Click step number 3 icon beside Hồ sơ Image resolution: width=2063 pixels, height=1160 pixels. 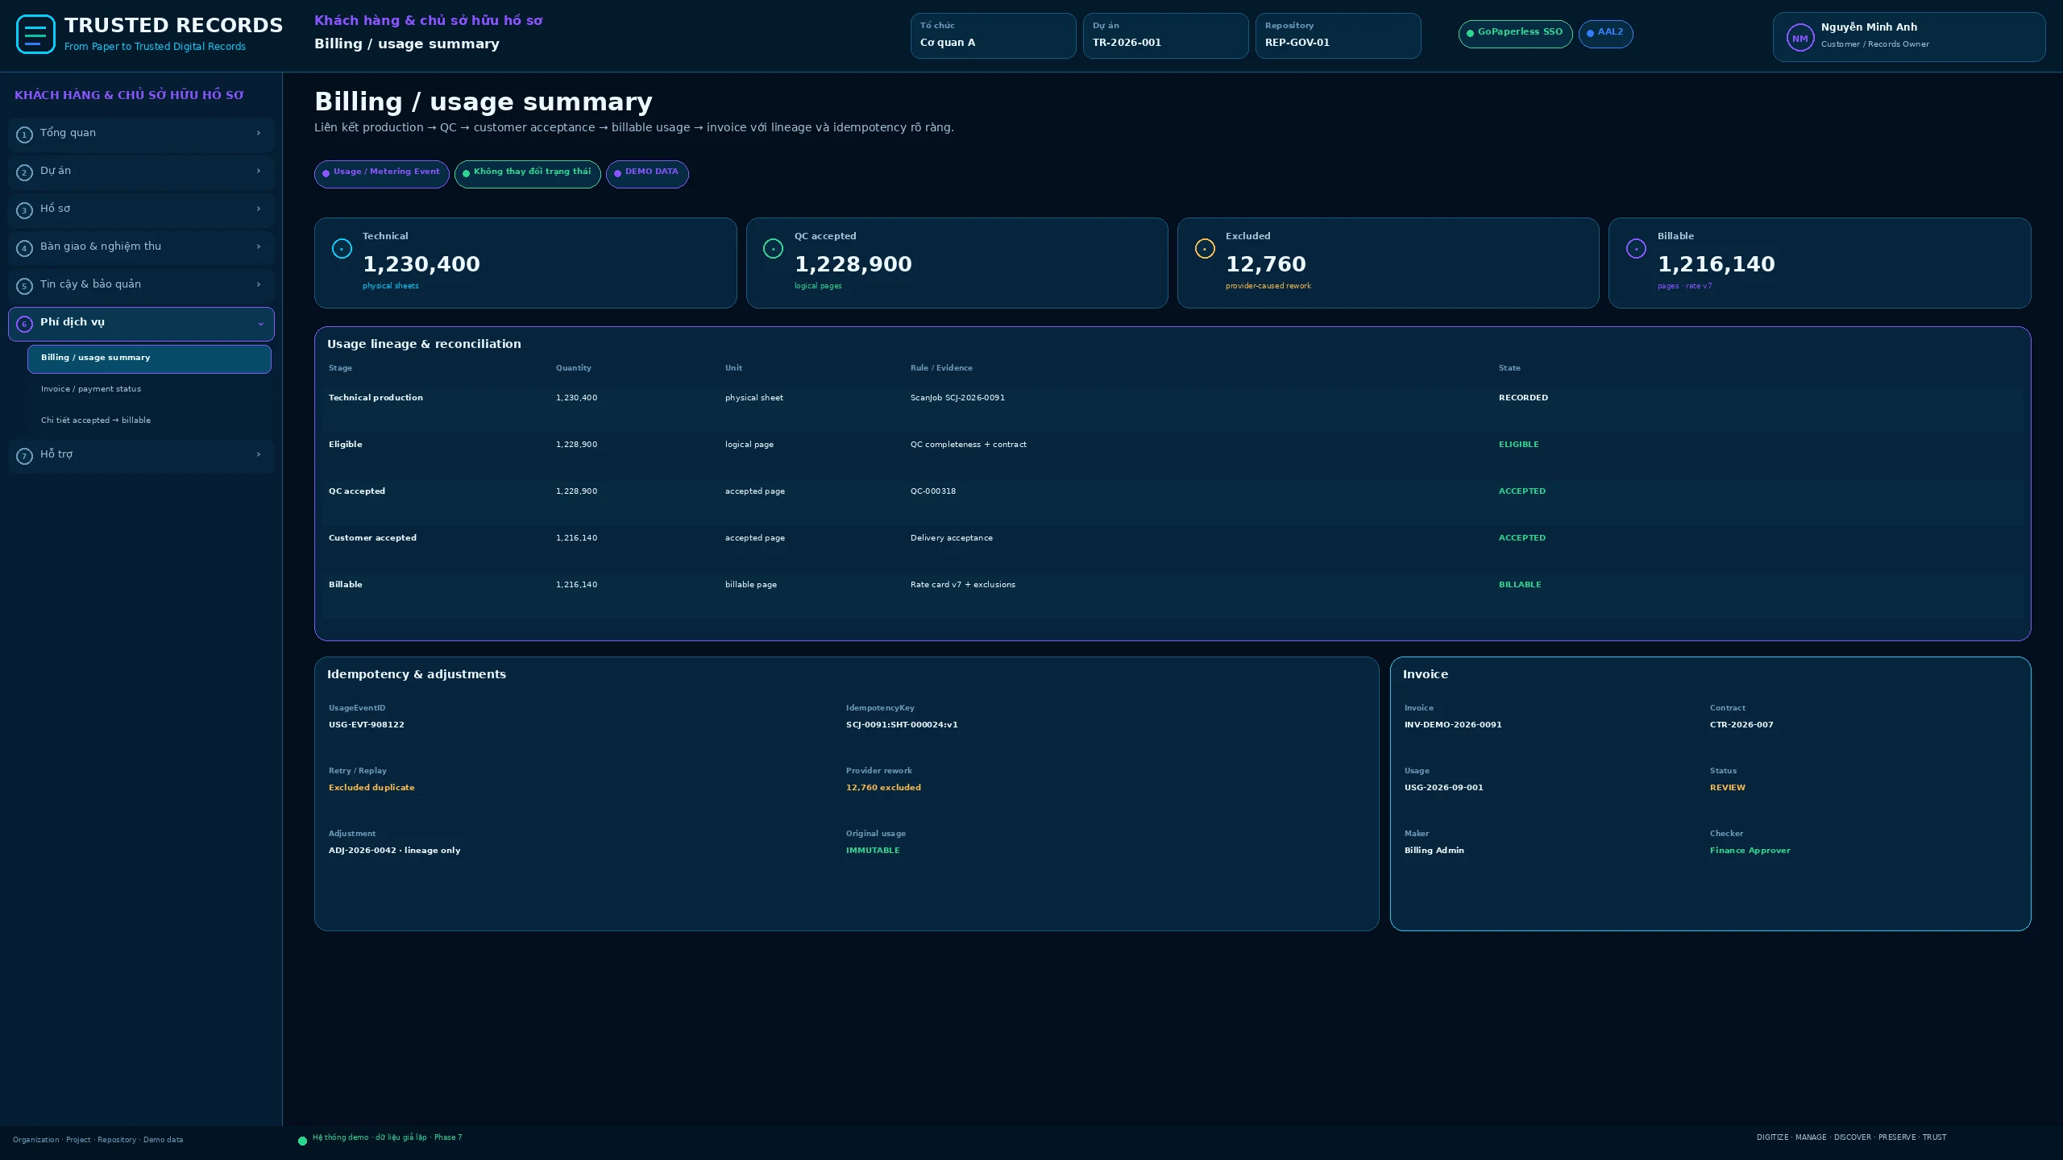(x=24, y=210)
